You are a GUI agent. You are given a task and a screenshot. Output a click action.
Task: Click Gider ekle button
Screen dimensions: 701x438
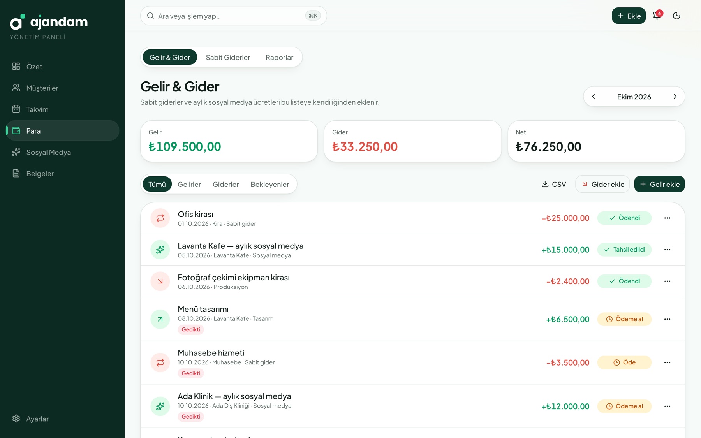(602, 184)
